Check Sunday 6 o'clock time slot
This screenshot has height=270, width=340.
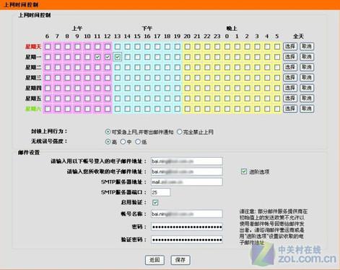pos(48,47)
